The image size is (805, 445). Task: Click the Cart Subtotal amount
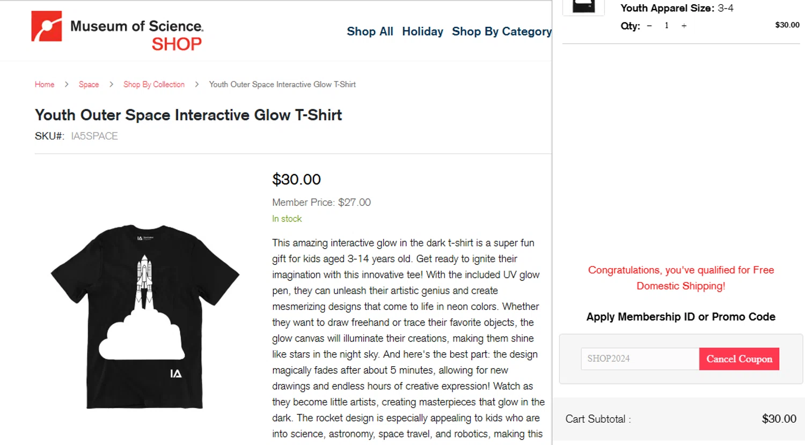tap(779, 419)
